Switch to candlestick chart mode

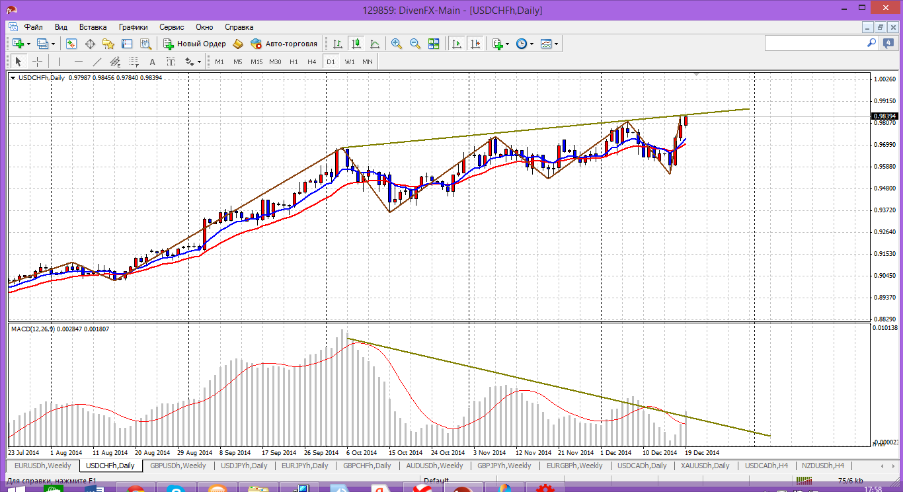(356, 44)
